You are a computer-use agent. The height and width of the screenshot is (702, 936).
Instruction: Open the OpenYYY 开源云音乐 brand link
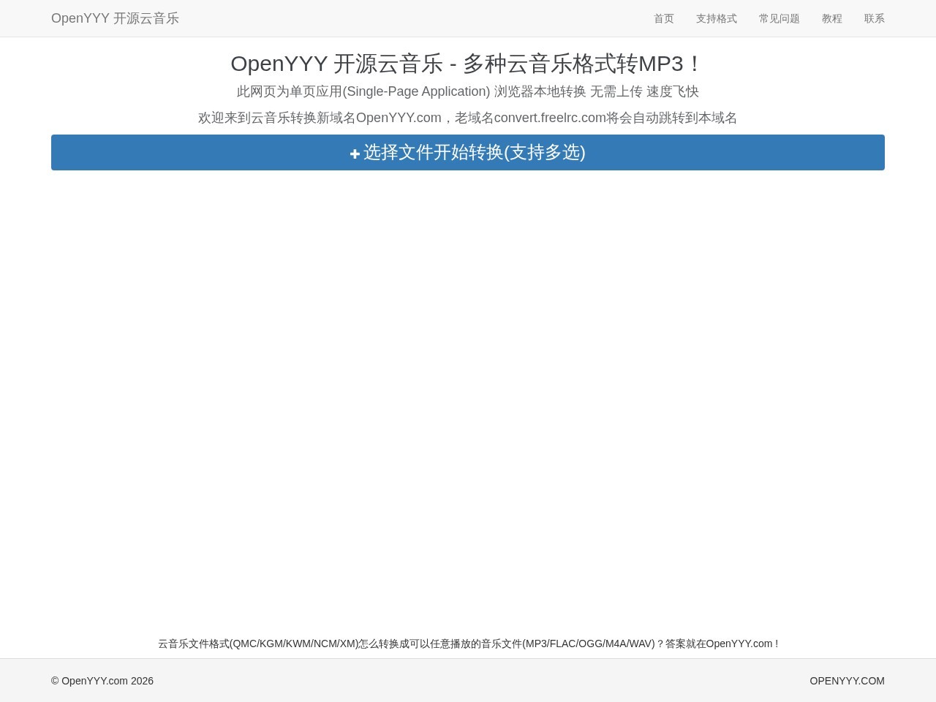(x=115, y=18)
